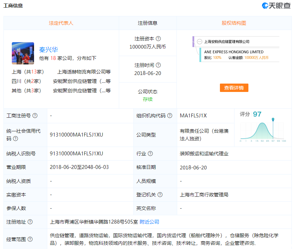296x249 pixels.
Task: Click help icon beside 注册地址
Action: click(30, 222)
